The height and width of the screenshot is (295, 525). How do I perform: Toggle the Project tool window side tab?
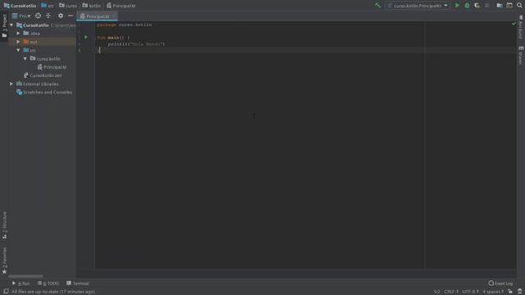(x=4, y=26)
